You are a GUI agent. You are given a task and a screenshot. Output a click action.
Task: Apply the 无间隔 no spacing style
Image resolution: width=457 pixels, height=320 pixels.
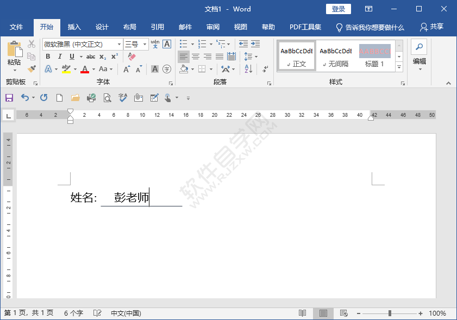point(335,56)
